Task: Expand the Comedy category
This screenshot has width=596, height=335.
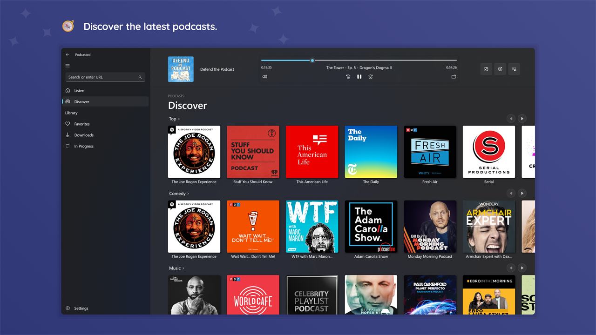Action: (x=179, y=194)
